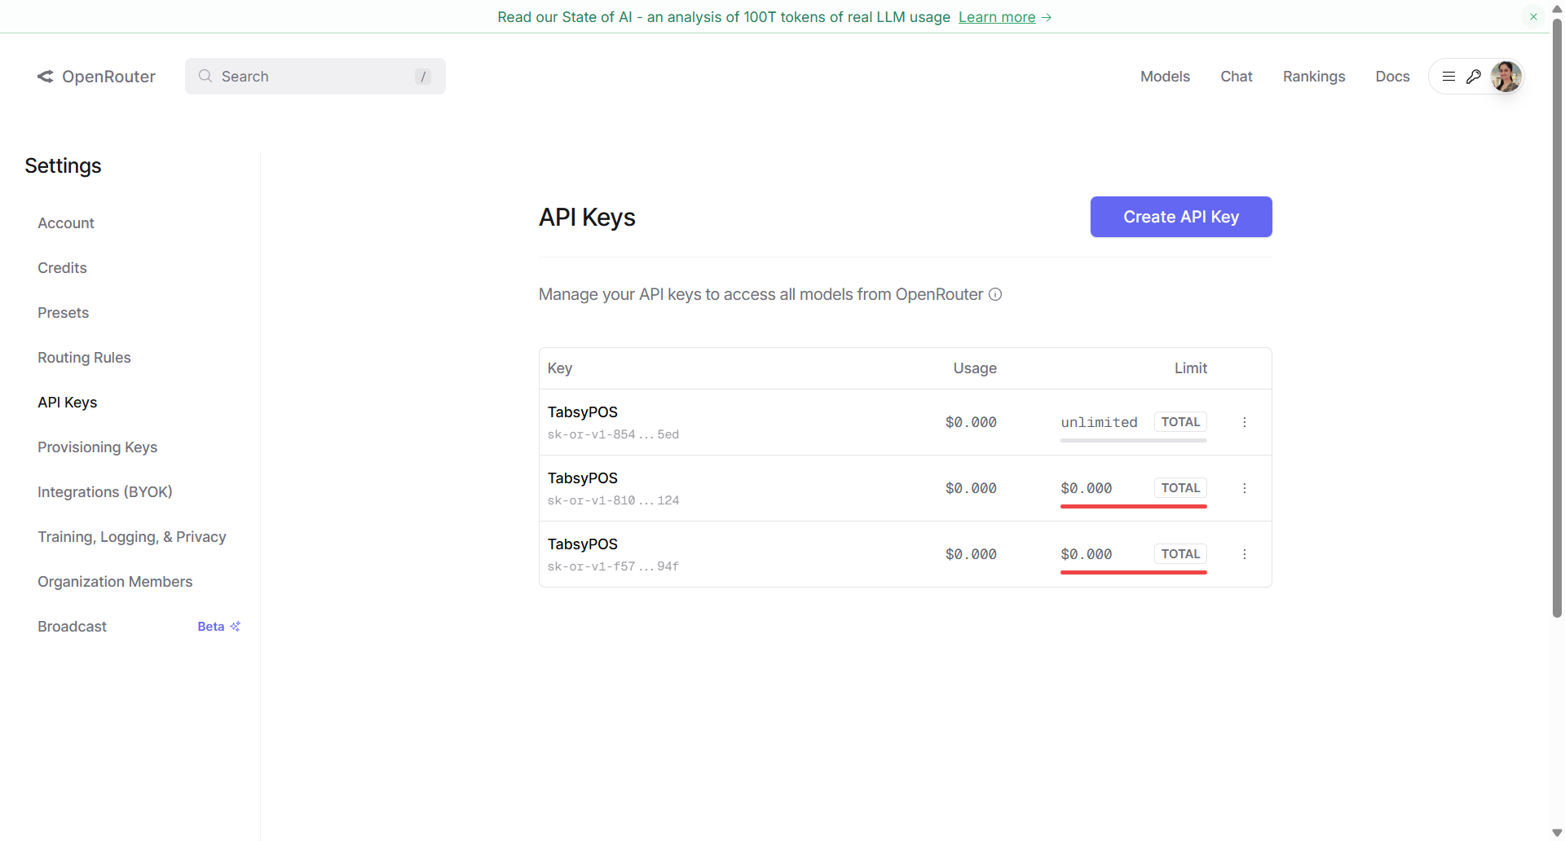Click key string sk-or-v1-f57...94f

[x=613, y=566]
